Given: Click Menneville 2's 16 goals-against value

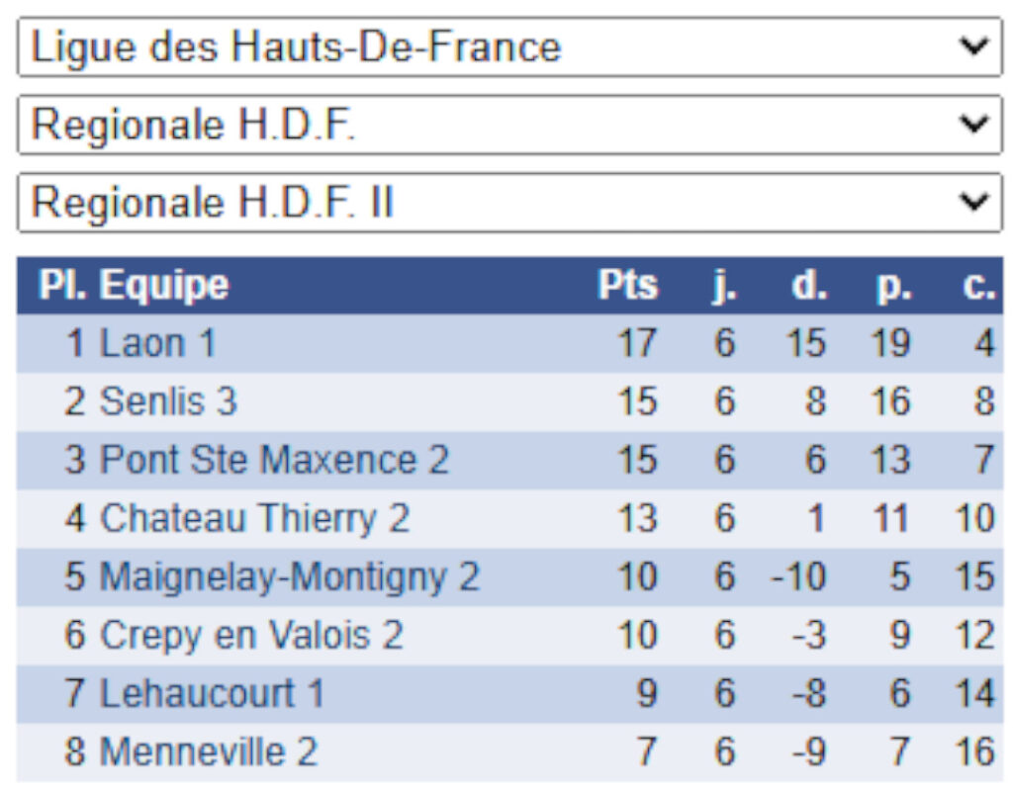Looking at the screenshot, I should click(x=975, y=751).
